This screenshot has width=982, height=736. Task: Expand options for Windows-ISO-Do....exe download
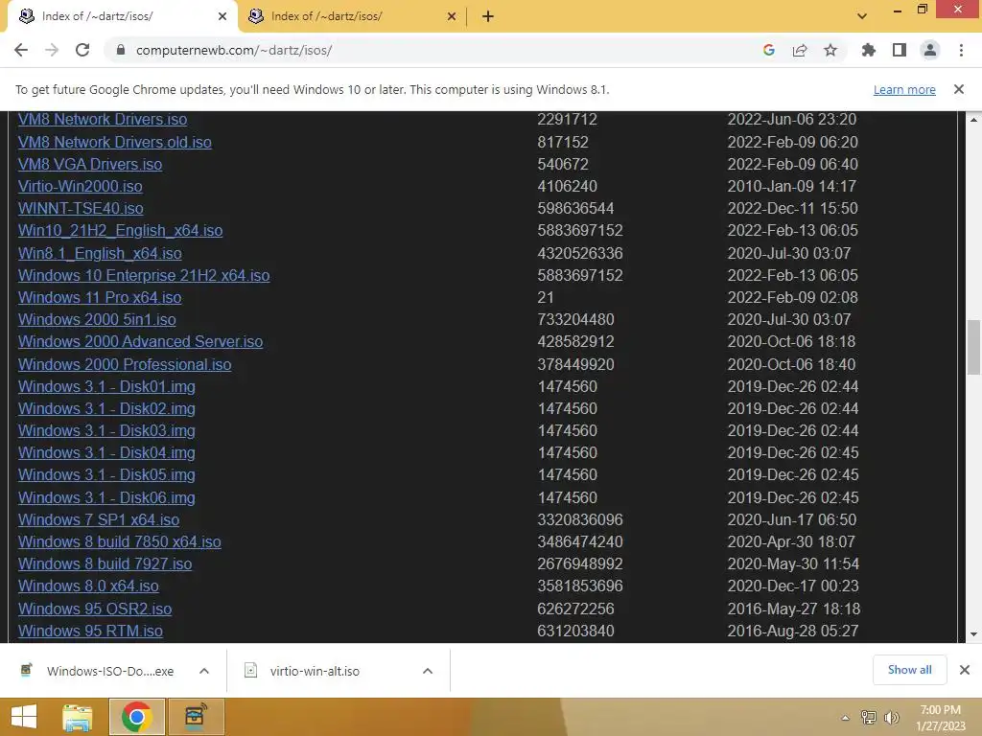204,671
